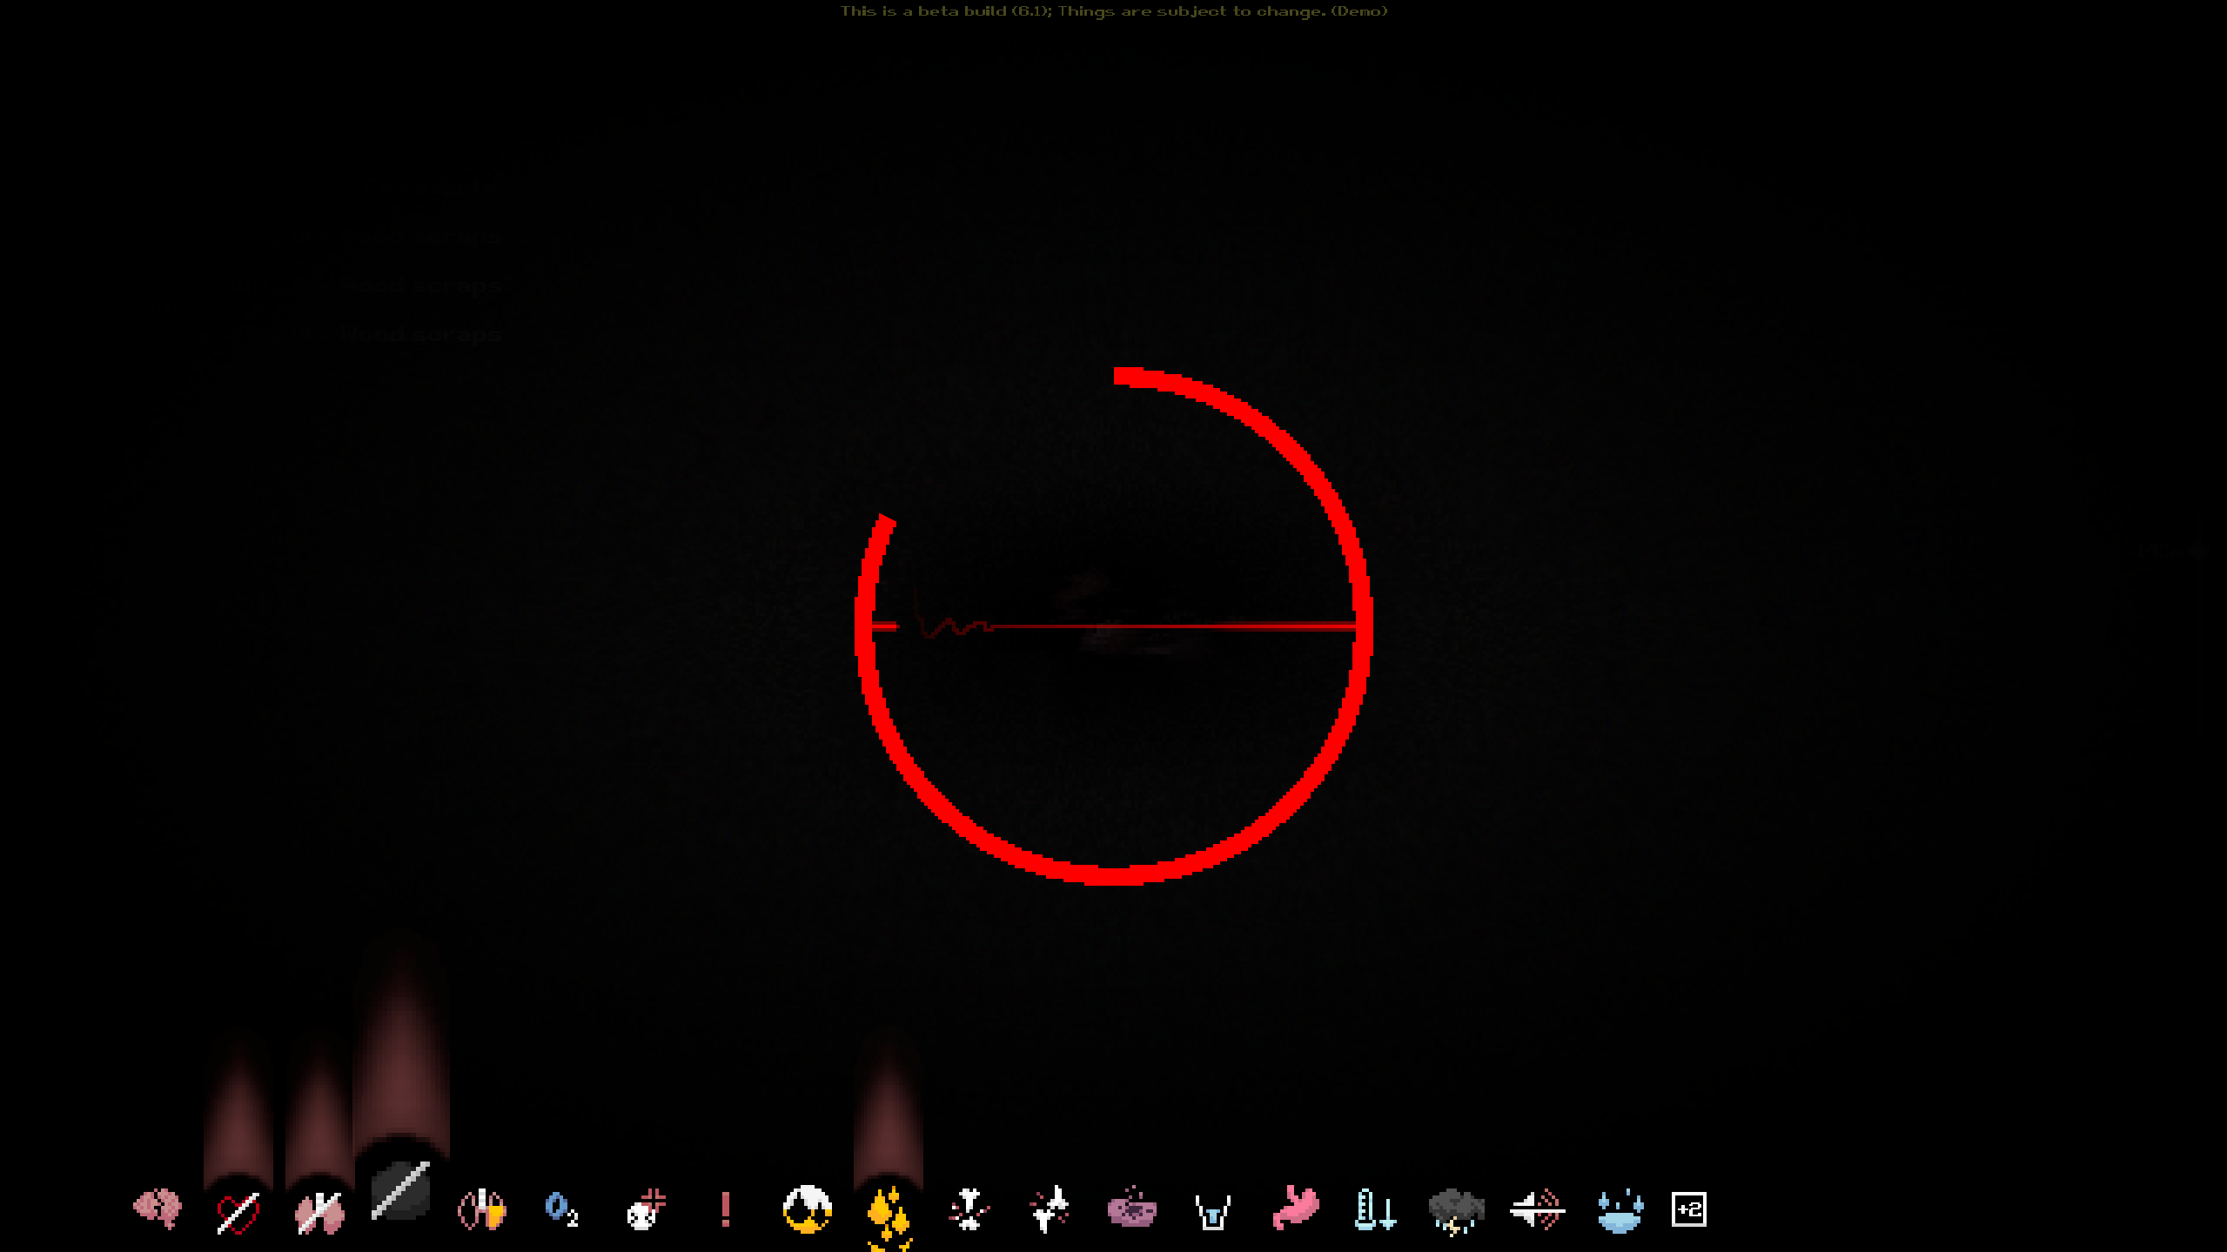The width and height of the screenshot is (2227, 1252).
Task: Check the thirst water cup icon
Action: 1212,1211
